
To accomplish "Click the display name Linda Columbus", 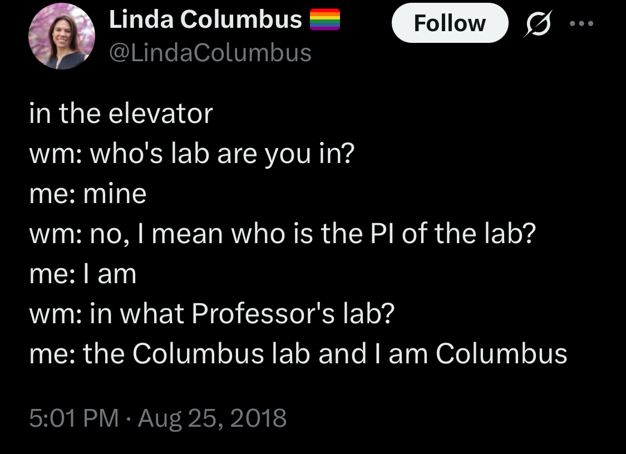I will pyautogui.click(x=205, y=20).
